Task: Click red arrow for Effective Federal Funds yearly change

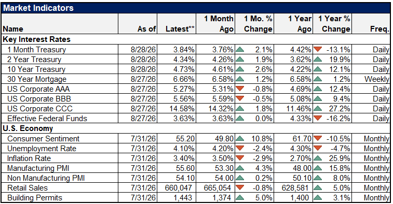Action: pos(318,118)
